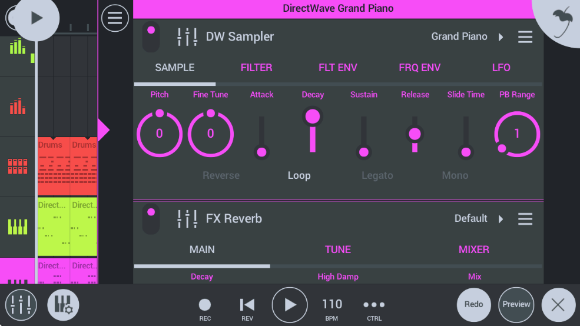Switch to the LFO tab
580x326 pixels.
tap(501, 68)
